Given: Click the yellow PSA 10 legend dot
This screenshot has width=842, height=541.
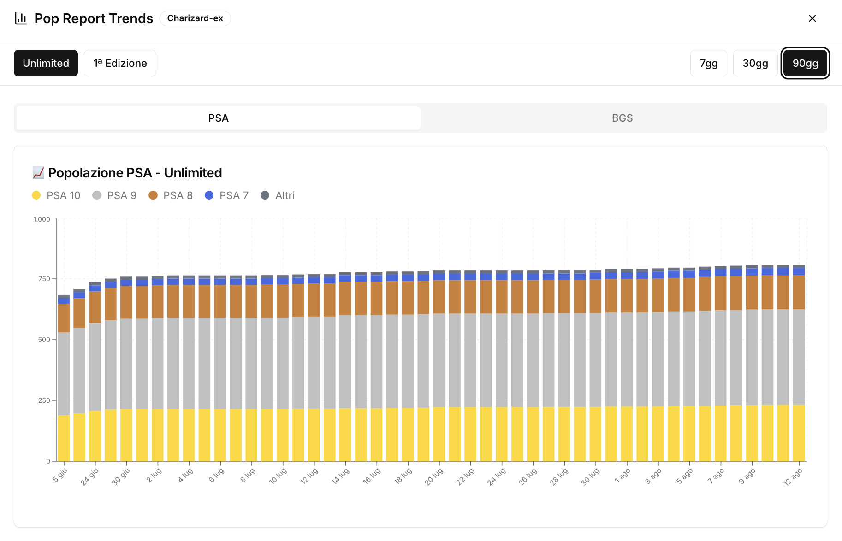Looking at the screenshot, I should click(36, 195).
